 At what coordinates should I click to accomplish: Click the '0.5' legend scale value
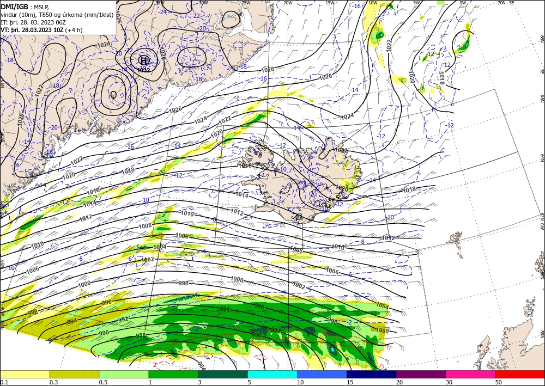point(103,382)
